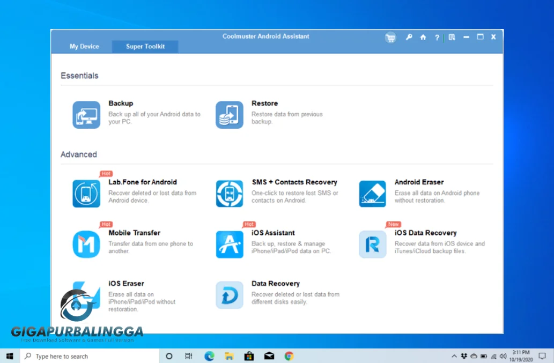Click 'Recover data from iOS device' description
The width and height of the screenshot is (554, 363).
click(440, 247)
